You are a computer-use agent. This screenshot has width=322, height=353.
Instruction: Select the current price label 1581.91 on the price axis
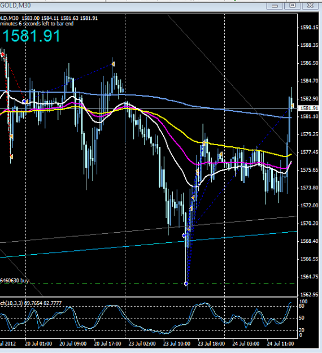pos(309,108)
